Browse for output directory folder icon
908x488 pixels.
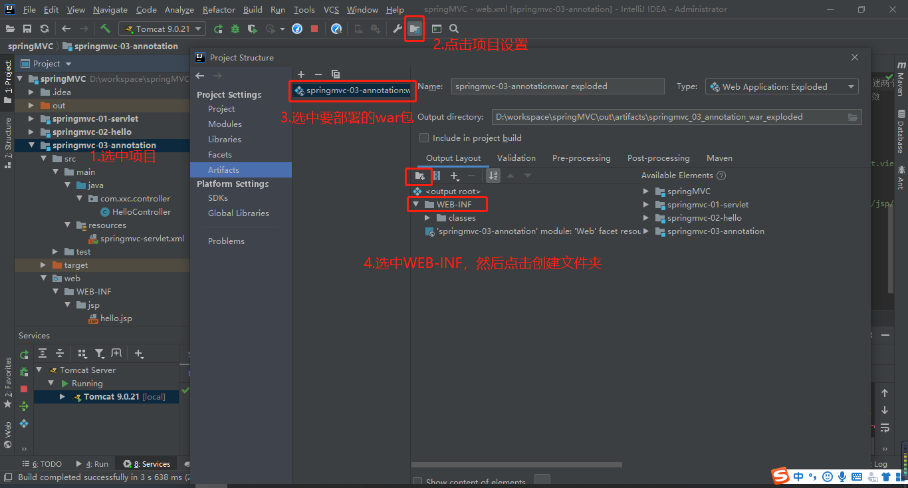853,117
